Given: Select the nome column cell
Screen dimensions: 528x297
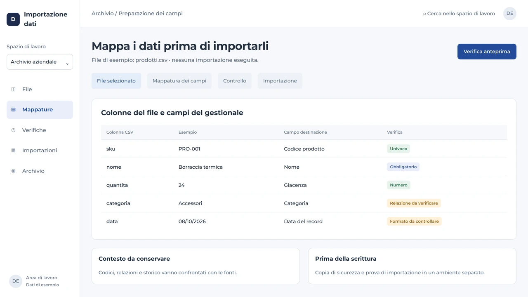Looking at the screenshot, I should (x=114, y=167).
